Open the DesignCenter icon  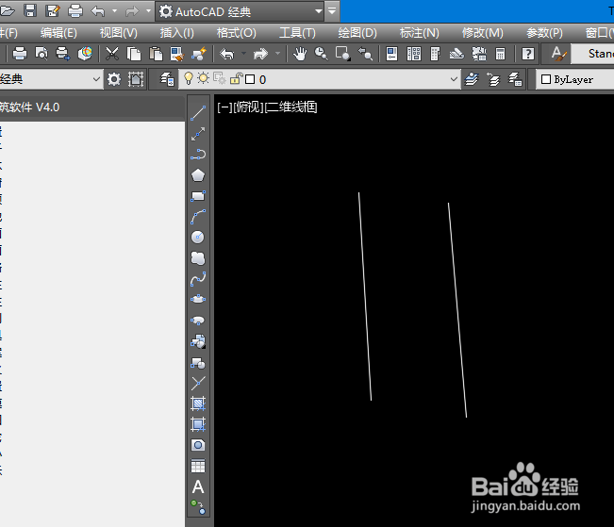click(414, 54)
